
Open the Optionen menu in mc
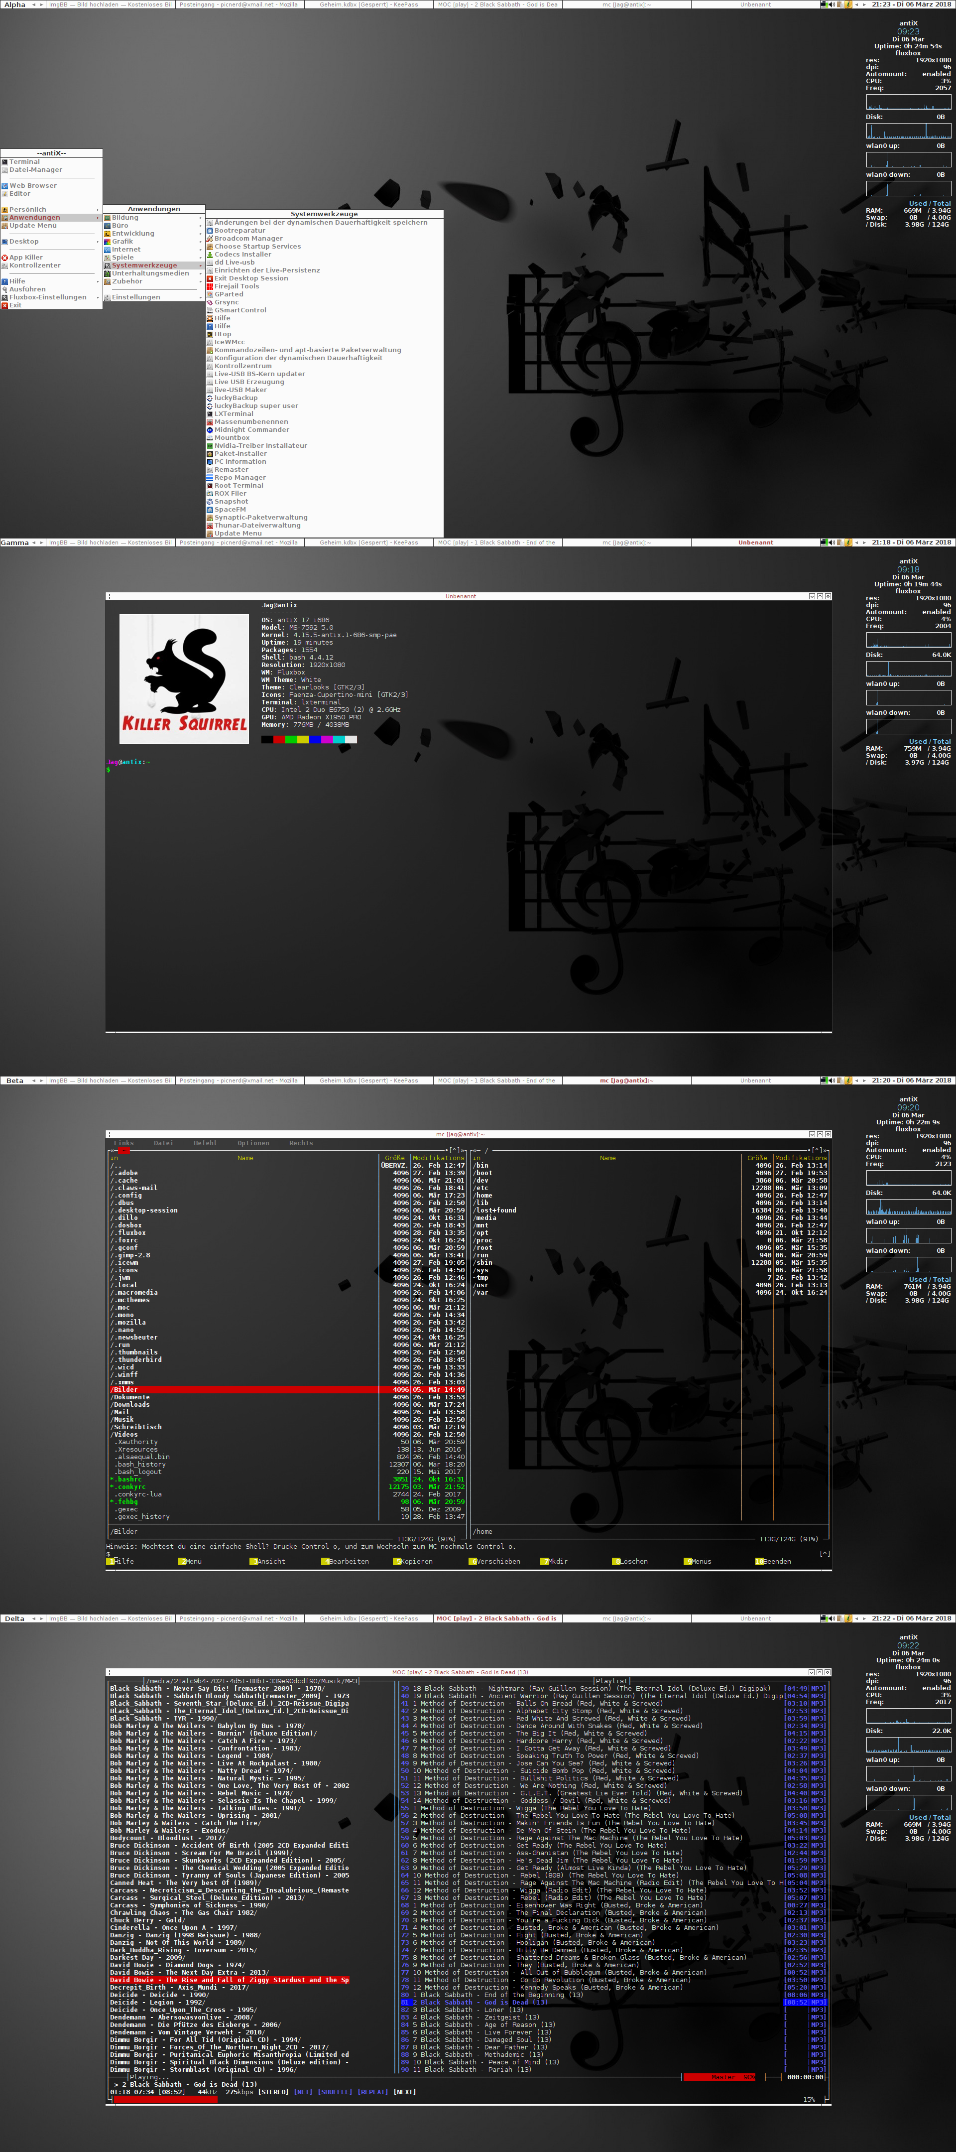[253, 1143]
